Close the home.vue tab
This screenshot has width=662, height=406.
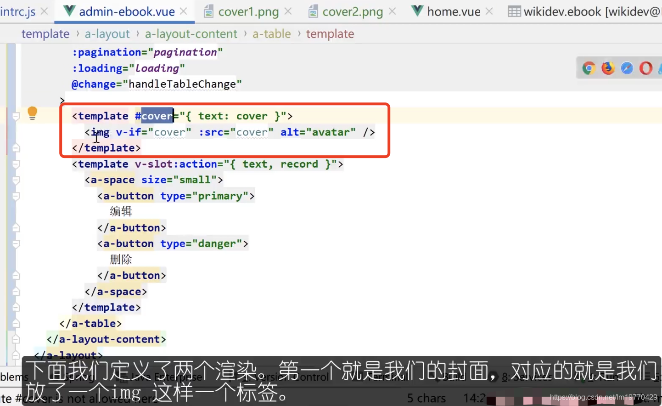pos(489,11)
